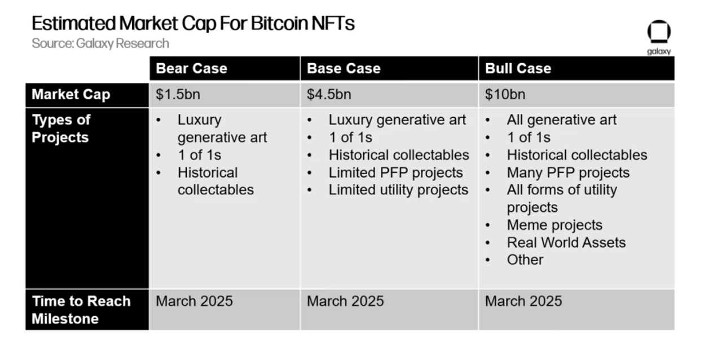The height and width of the screenshot is (338, 722).
Task: Click the $10bn market cap cell
Action: 505,95
